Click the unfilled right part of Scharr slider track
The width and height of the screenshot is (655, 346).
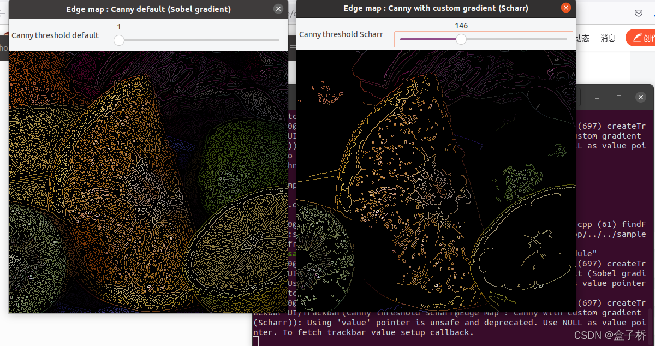(x=517, y=39)
